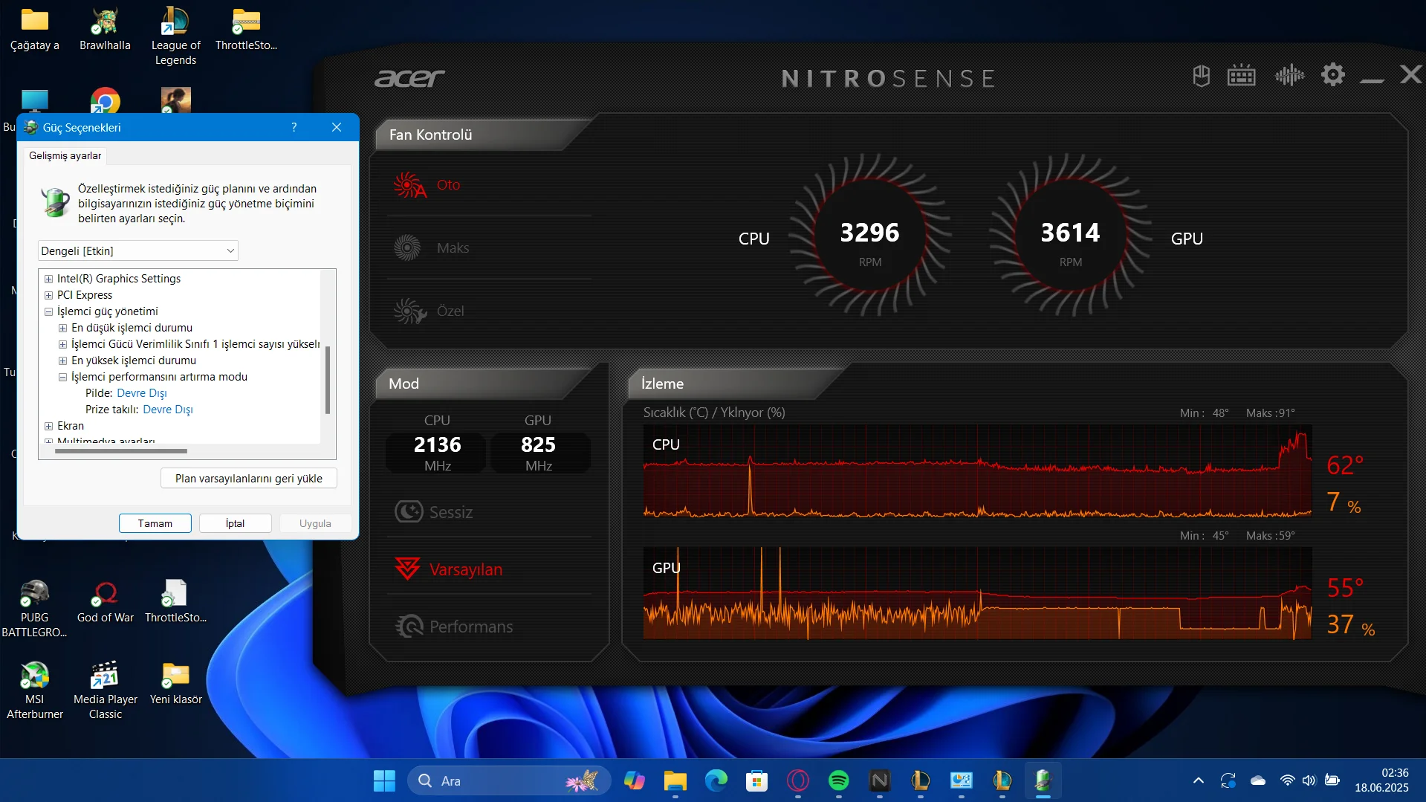Select the Yeni klasör desktop folder

176,684
